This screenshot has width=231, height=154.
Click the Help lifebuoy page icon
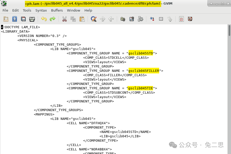[x=181, y=19]
